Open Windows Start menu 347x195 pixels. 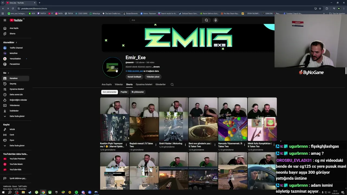pos(3,193)
